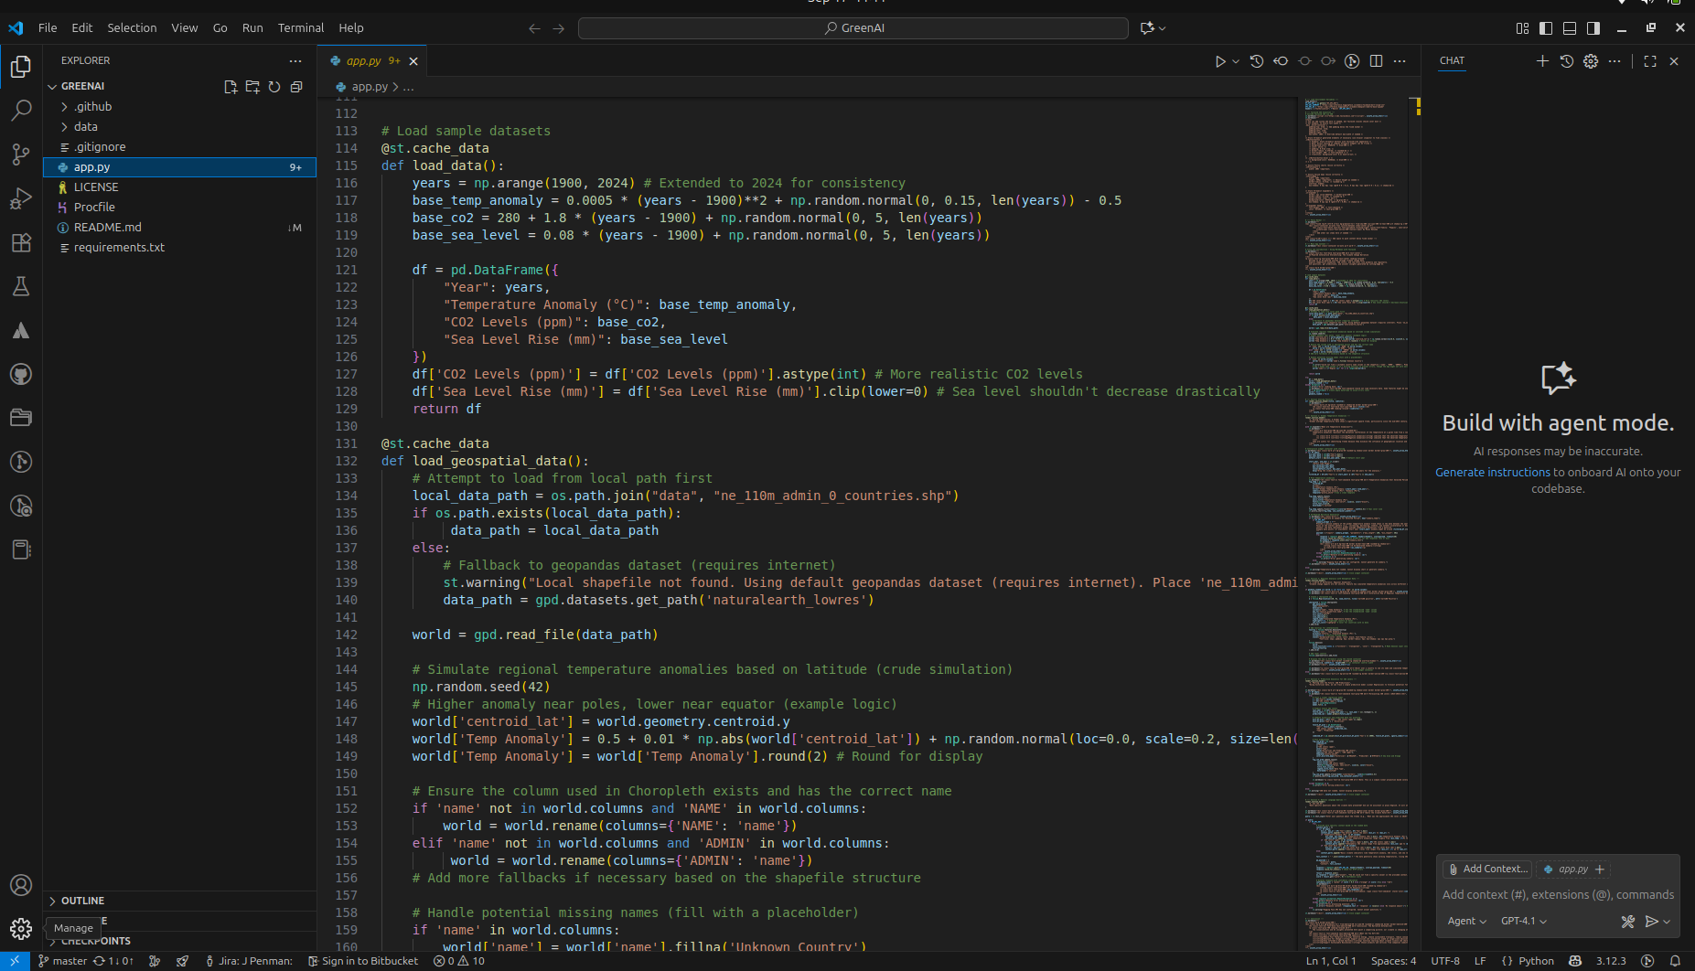Open the GPT-4.1 model picker
1695x971 pixels.
pos(1523,922)
